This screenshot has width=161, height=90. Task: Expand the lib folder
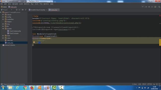coord(3,26)
